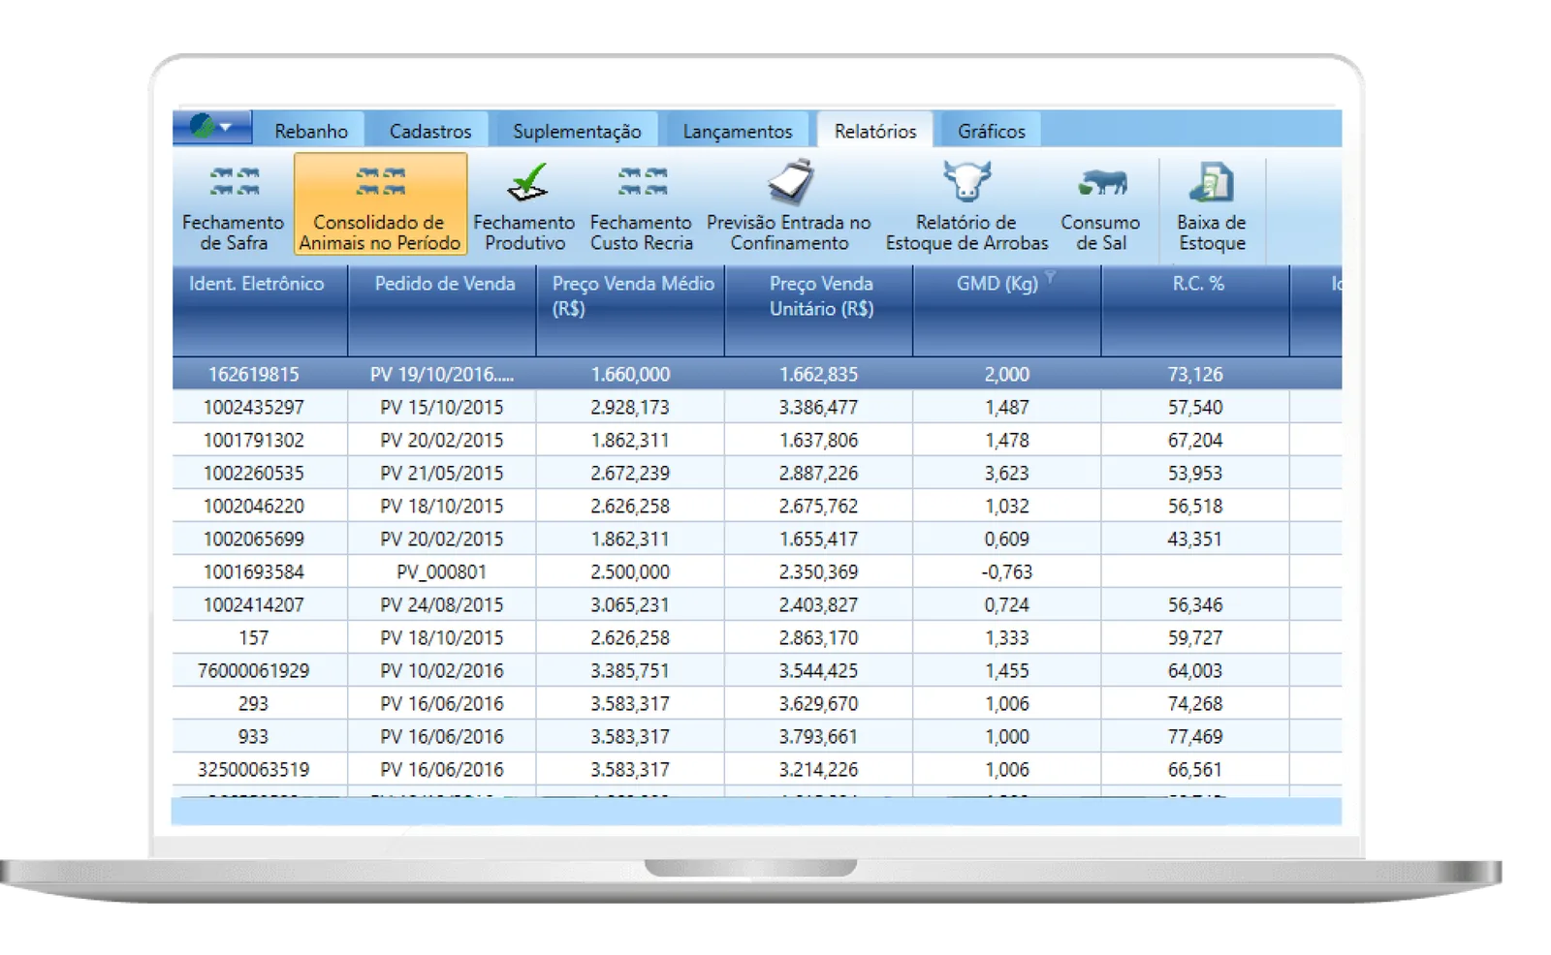This screenshot has height=955, width=1551.
Task: Select row with ID 1002435297
Action: tap(253, 407)
